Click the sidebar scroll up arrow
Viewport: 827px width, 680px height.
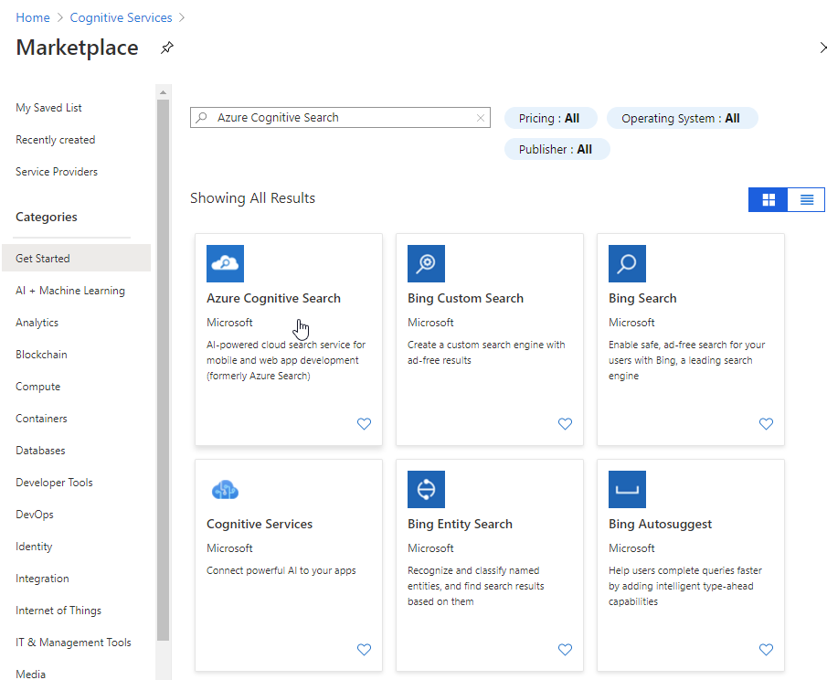point(163,91)
